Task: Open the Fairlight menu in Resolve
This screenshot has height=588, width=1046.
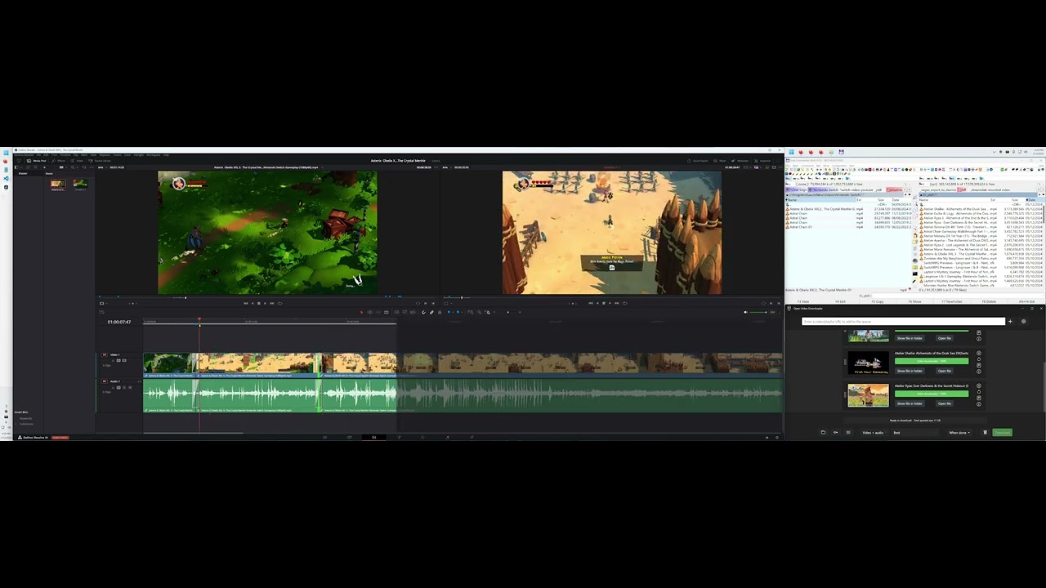Action: (x=139, y=154)
